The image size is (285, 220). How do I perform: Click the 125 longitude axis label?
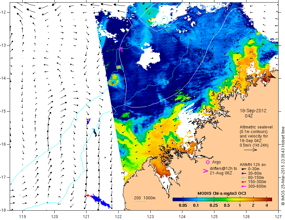(214, 216)
